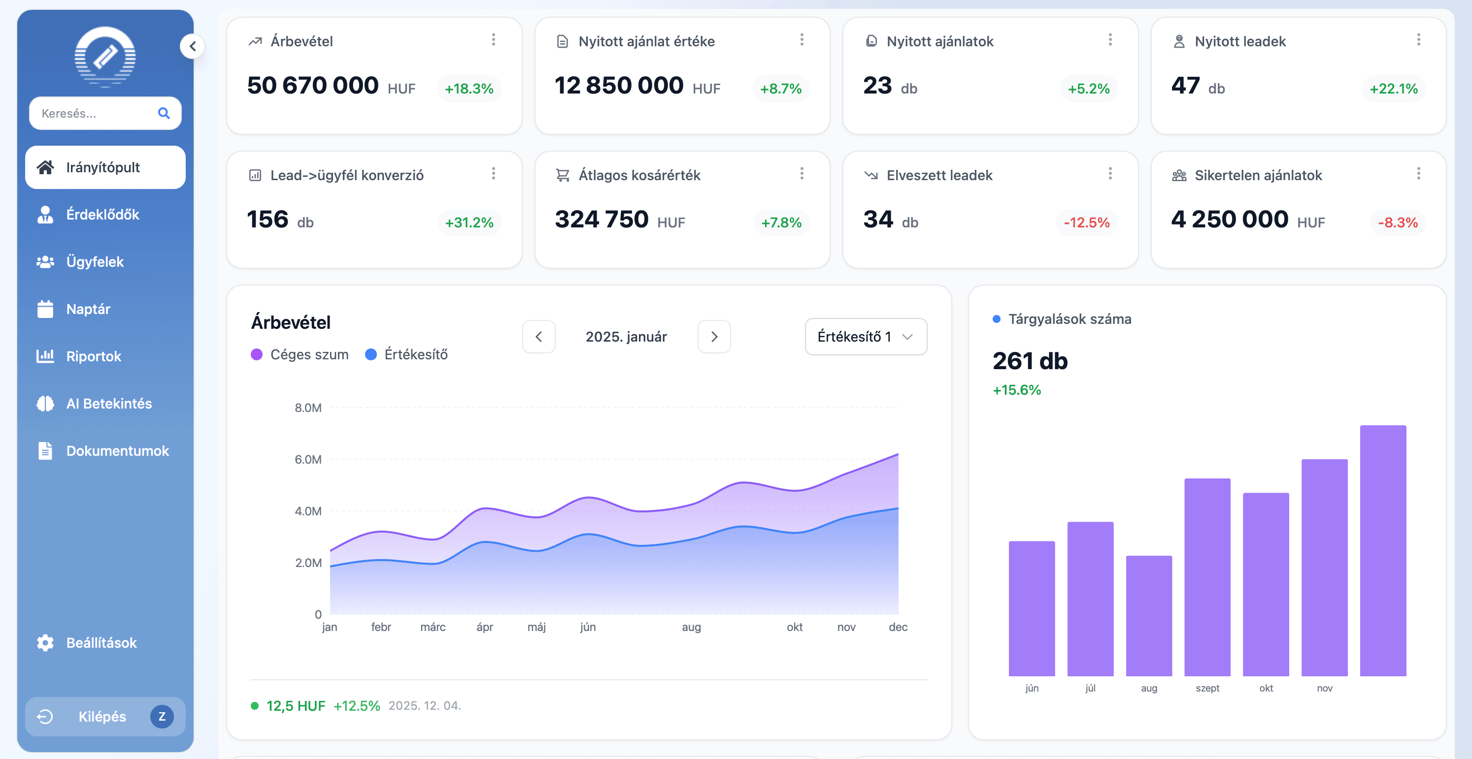Select the Ügyfelek sidebar icon
The width and height of the screenshot is (1472, 759).
pos(45,261)
